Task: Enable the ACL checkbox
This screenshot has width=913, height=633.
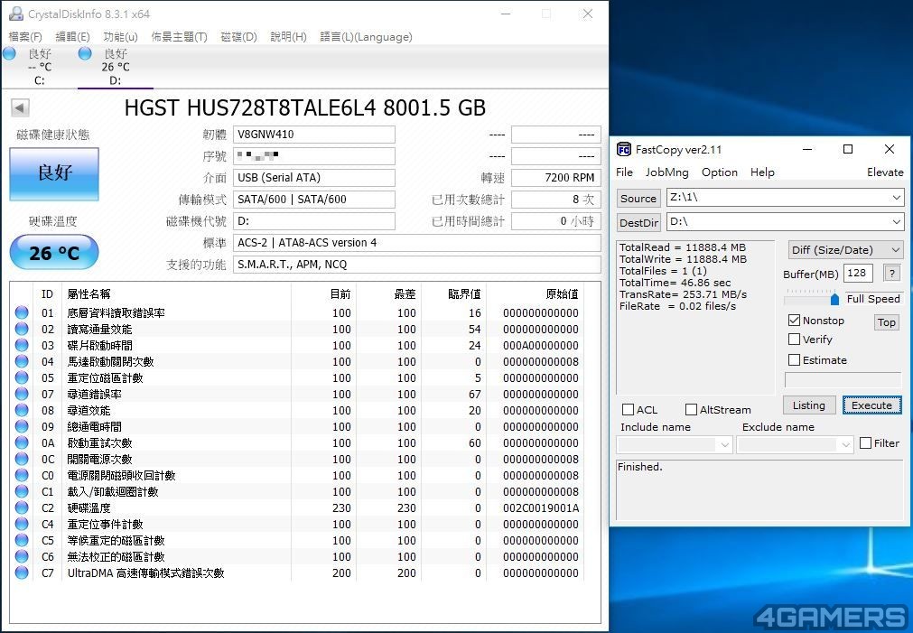Action: (x=629, y=409)
